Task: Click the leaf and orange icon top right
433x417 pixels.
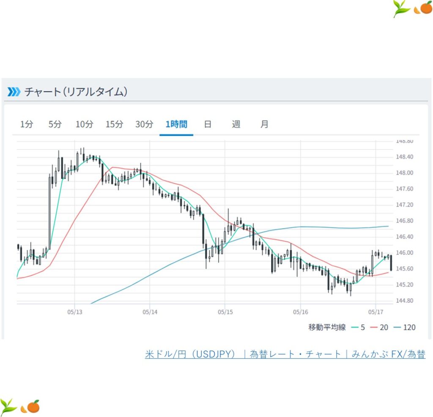Action: click(412, 8)
